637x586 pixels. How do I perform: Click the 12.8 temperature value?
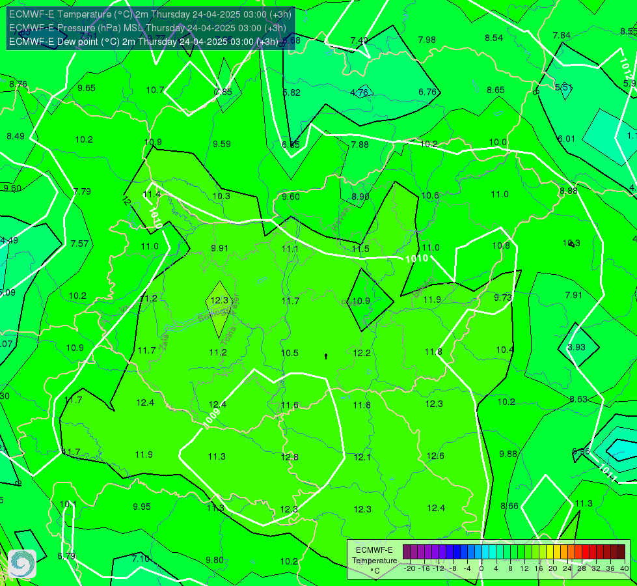pos(290,457)
